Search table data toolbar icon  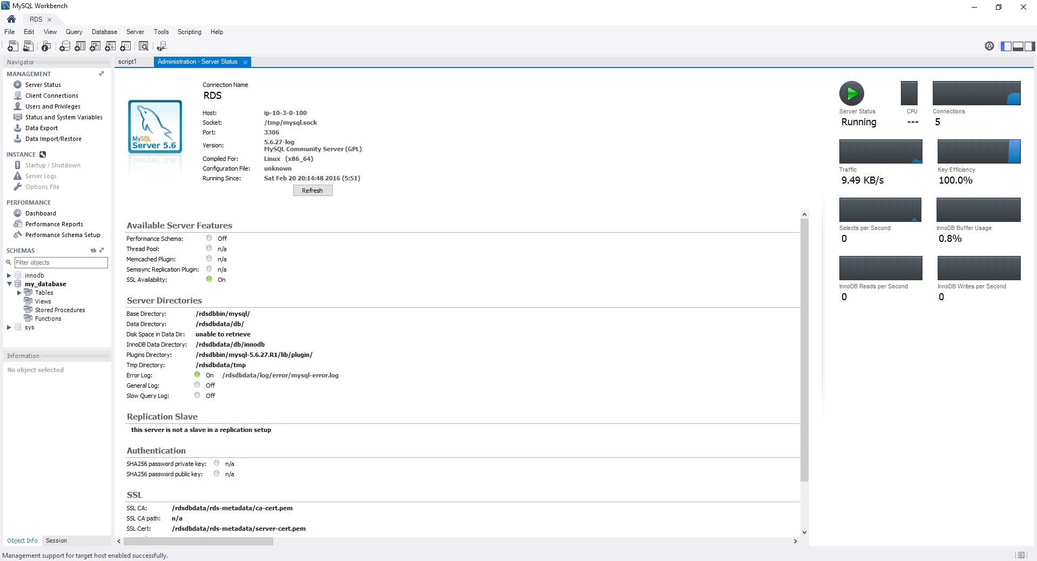[x=144, y=46]
